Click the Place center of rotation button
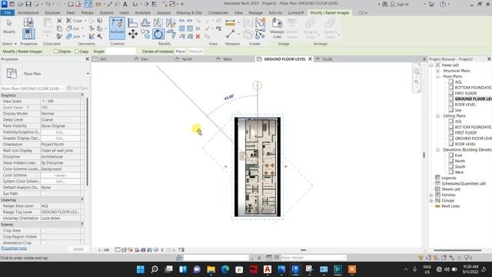492x277 pixels. coord(181,52)
